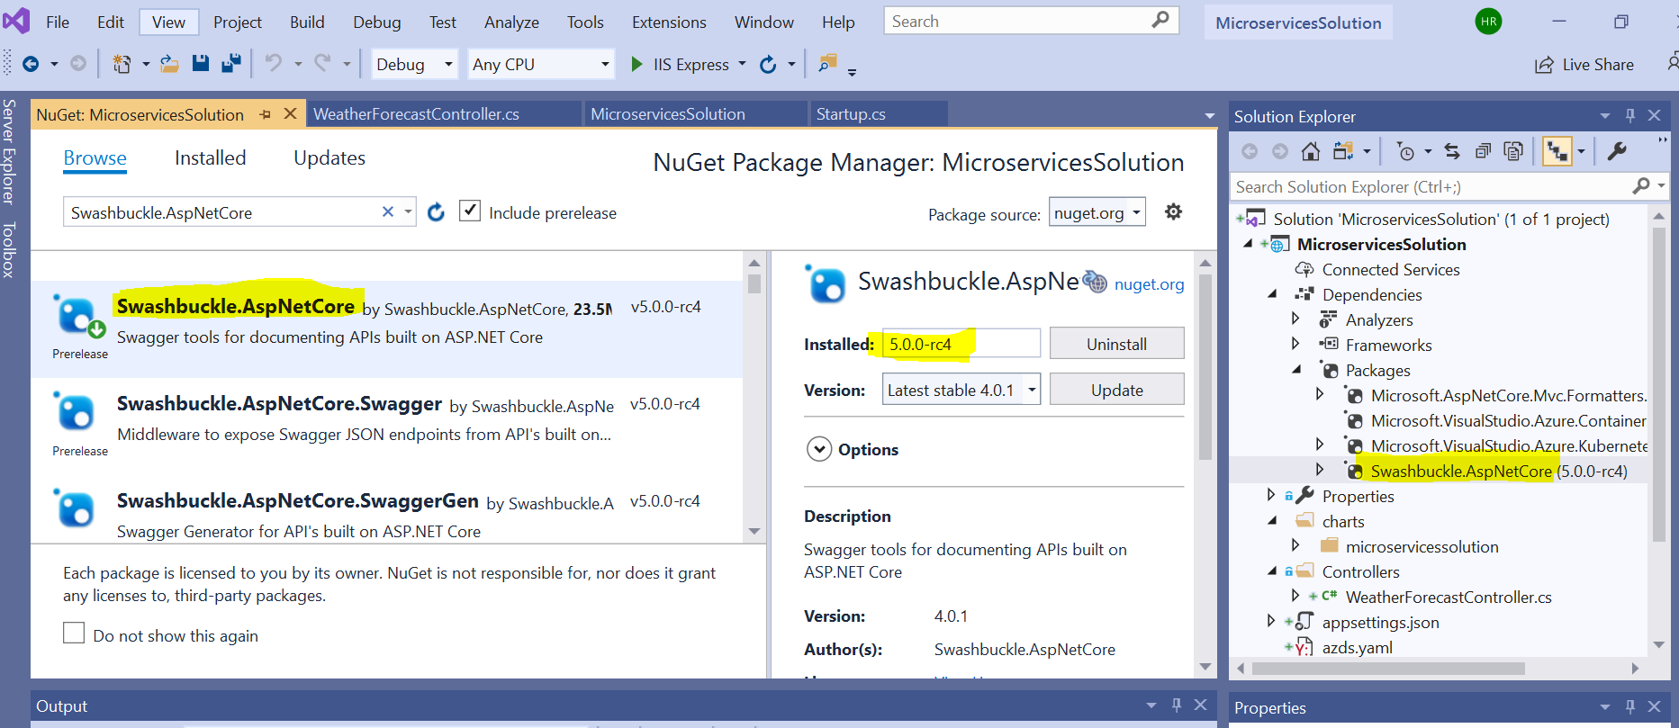This screenshot has width=1679, height=728.
Task: Open Properties wrench icon in Solution Explorer
Action: point(1617,151)
